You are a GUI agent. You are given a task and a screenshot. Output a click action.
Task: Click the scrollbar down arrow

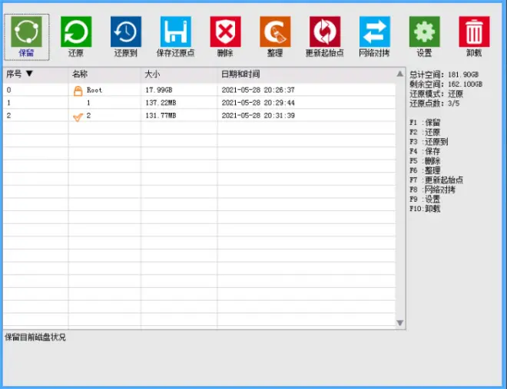400,323
